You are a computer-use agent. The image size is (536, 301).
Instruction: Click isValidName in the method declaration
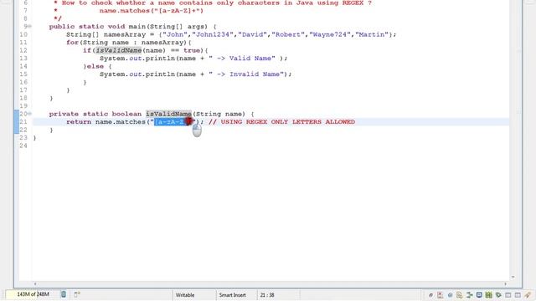168,114
